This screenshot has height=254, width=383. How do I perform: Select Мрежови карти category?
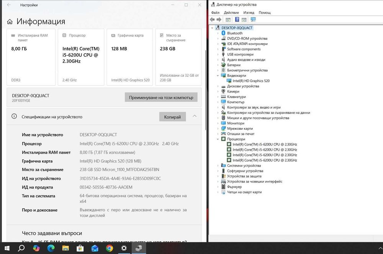[x=240, y=129]
